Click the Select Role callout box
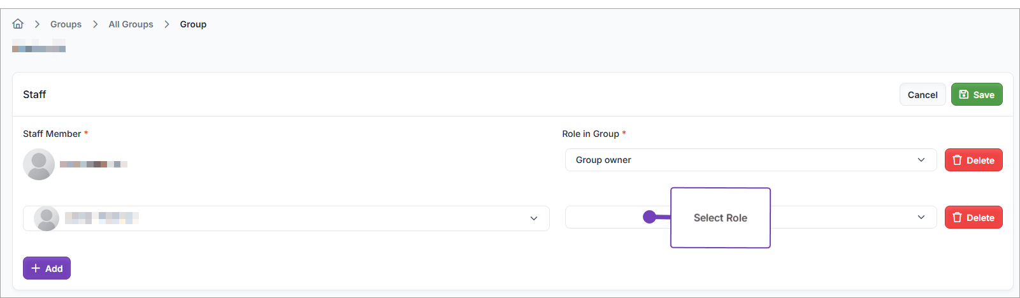1020x298 pixels. (x=720, y=218)
